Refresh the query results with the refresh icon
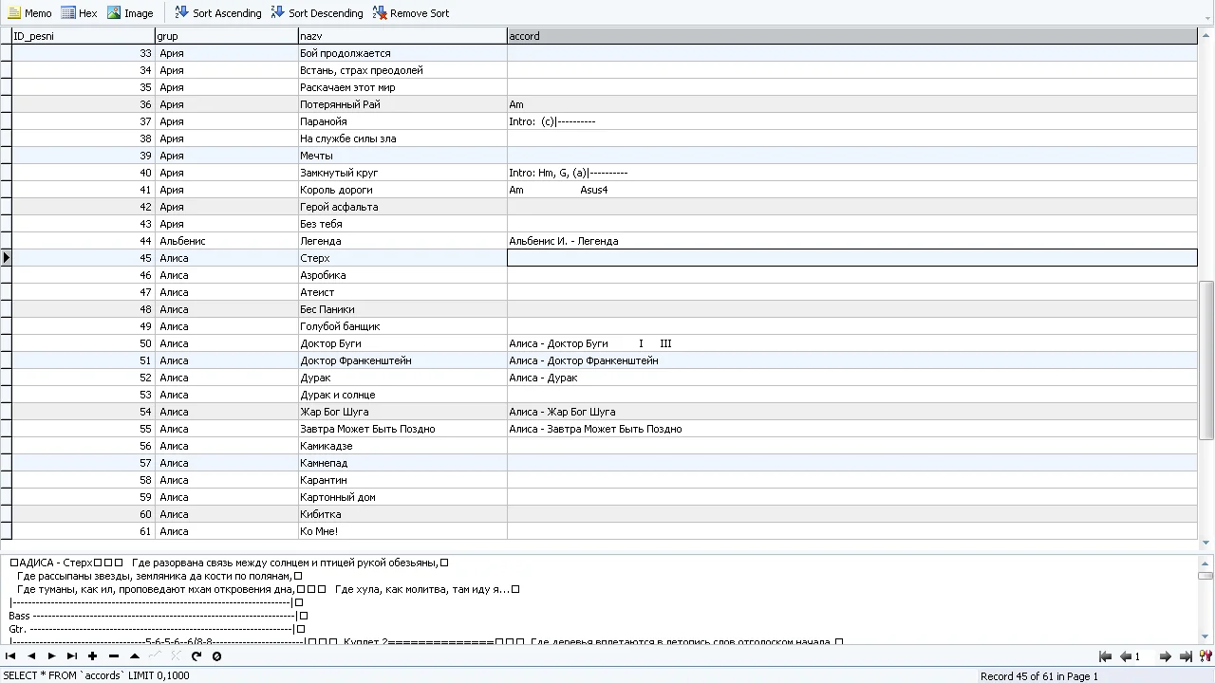This screenshot has height=683, width=1215. 196,655
